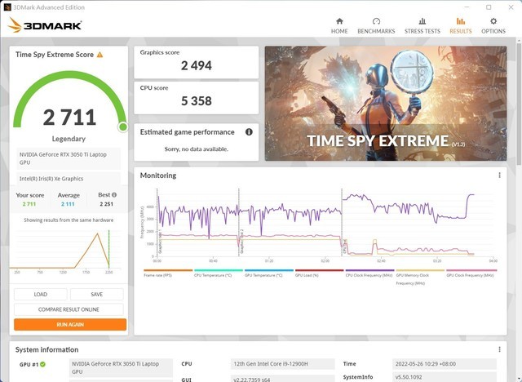Viewport: 522px width, 382px height.
Task: Show info for Estimated game performance
Action: [249, 131]
